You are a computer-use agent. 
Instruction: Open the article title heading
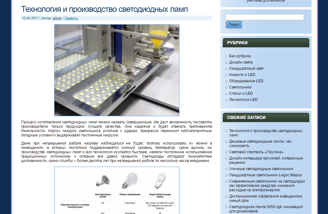104,9
